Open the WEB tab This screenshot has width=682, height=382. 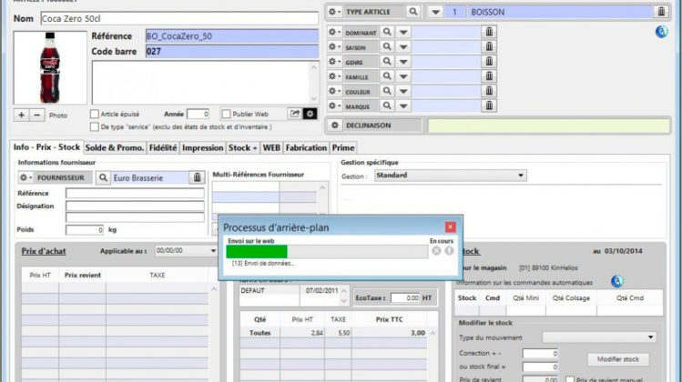tap(271, 147)
